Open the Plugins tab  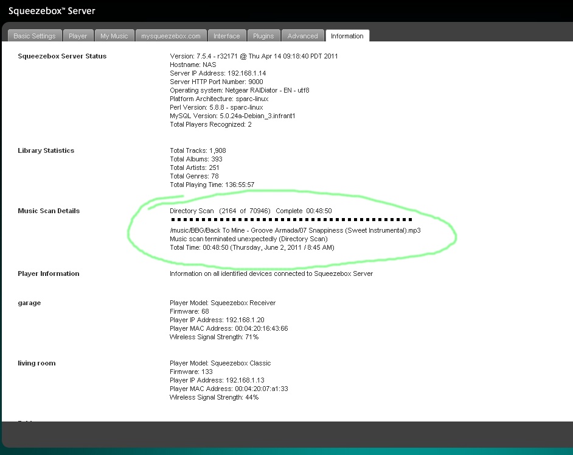tap(263, 36)
